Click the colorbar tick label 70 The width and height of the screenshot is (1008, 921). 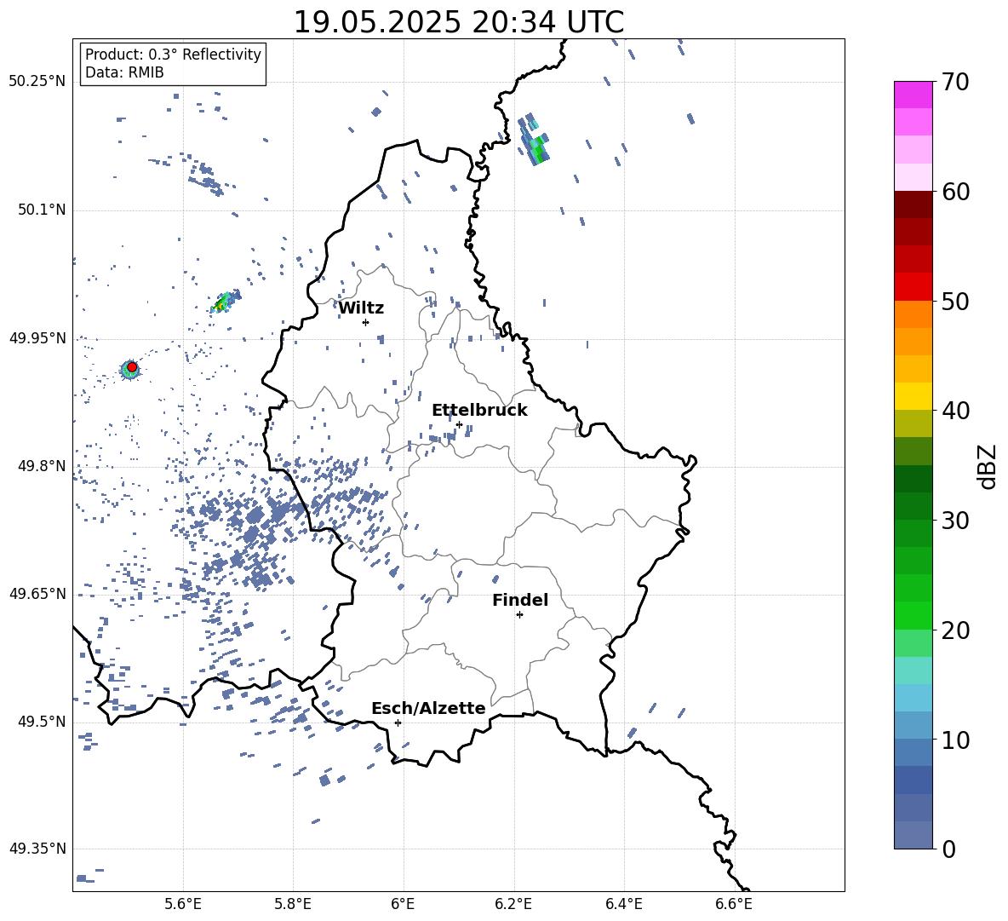click(955, 82)
